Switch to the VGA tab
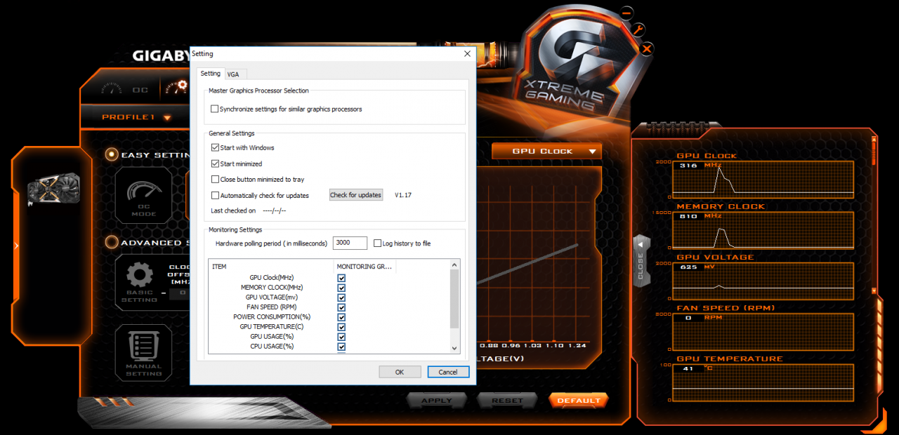Image resolution: width=899 pixels, height=435 pixels. (233, 74)
